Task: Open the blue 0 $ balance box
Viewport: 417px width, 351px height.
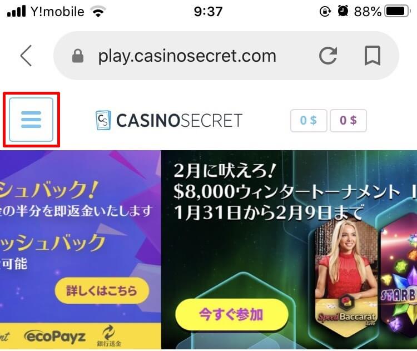Action: point(309,121)
